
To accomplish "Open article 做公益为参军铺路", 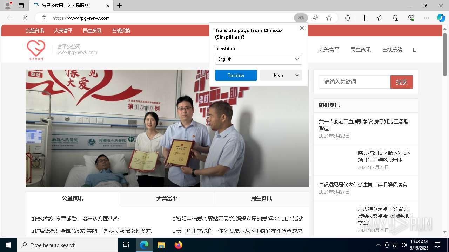I will click(x=76, y=218).
